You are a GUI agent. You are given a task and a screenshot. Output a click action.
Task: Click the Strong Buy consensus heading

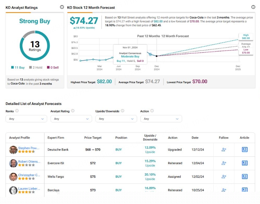click(35, 21)
